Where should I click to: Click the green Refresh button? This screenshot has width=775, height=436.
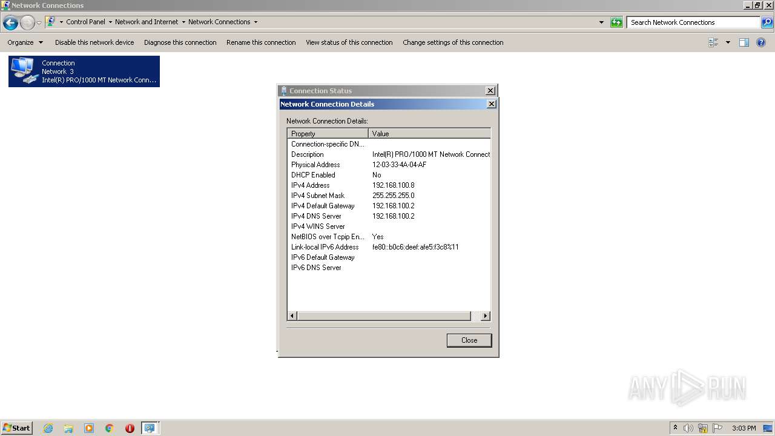pyautogui.click(x=616, y=22)
